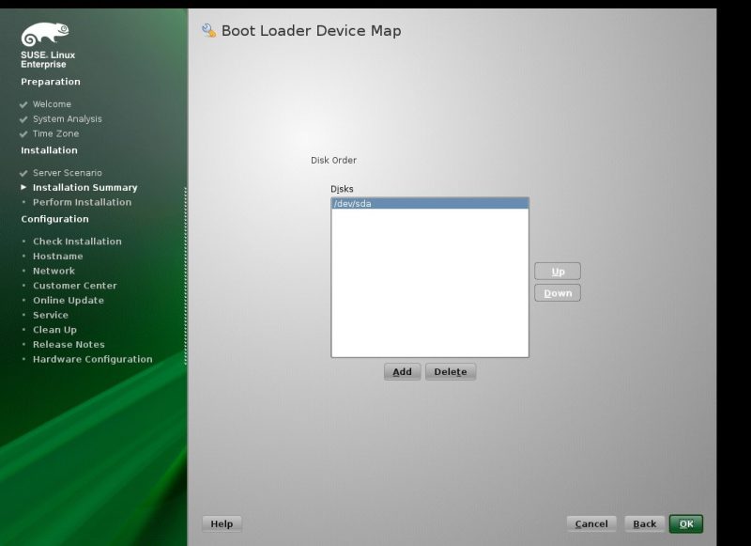Cancel the device map dialog
Screen dimensions: 751x546
point(591,523)
